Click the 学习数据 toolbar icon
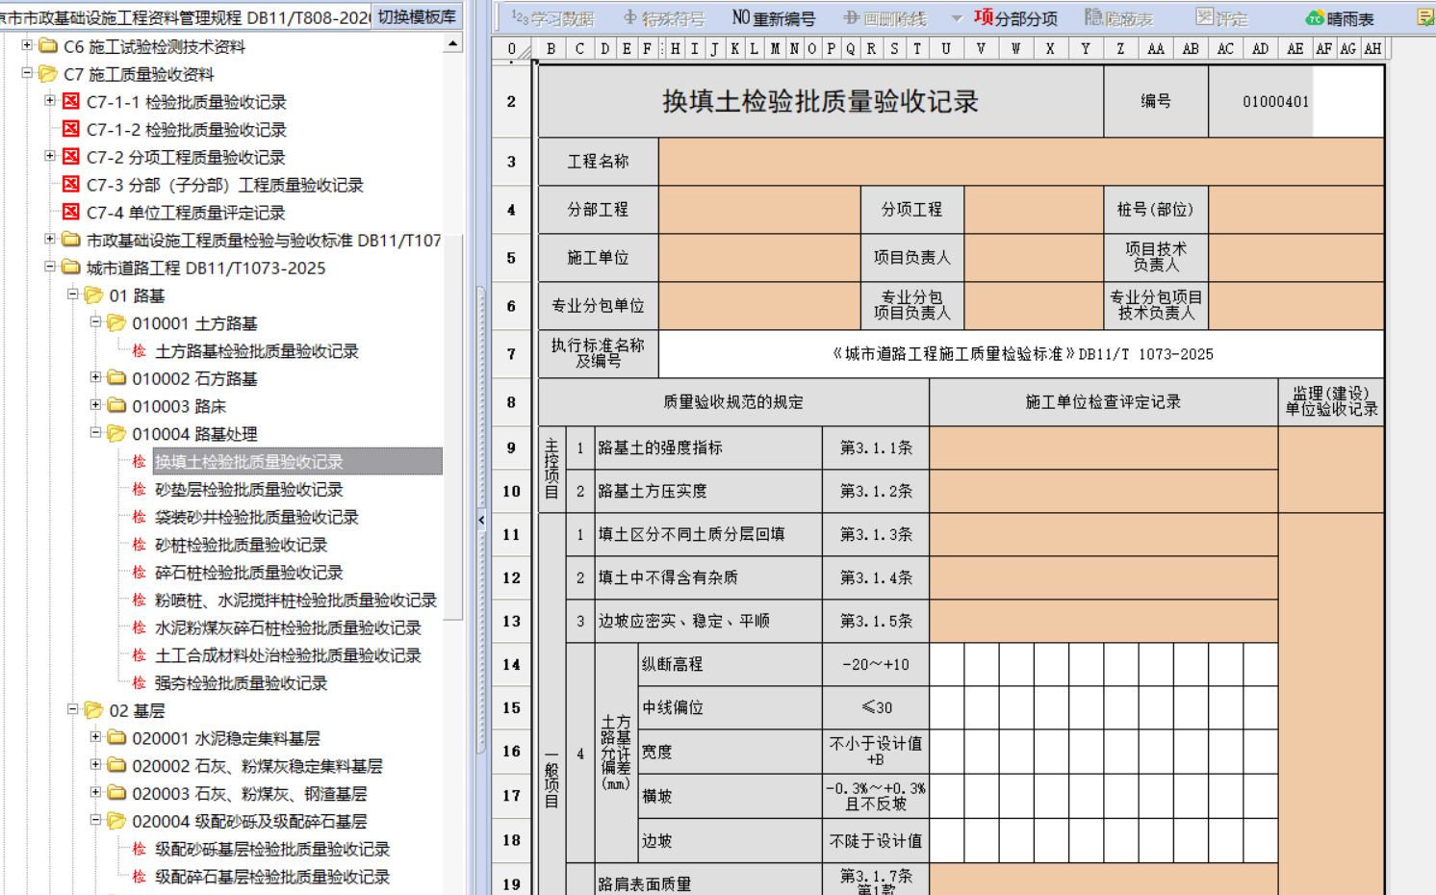This screenshot has width=1436, height=895. [552, 18]
